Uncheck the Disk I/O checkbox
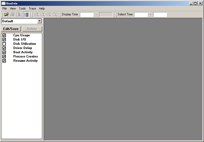This screenshot has height=142, width=204. 4,39
